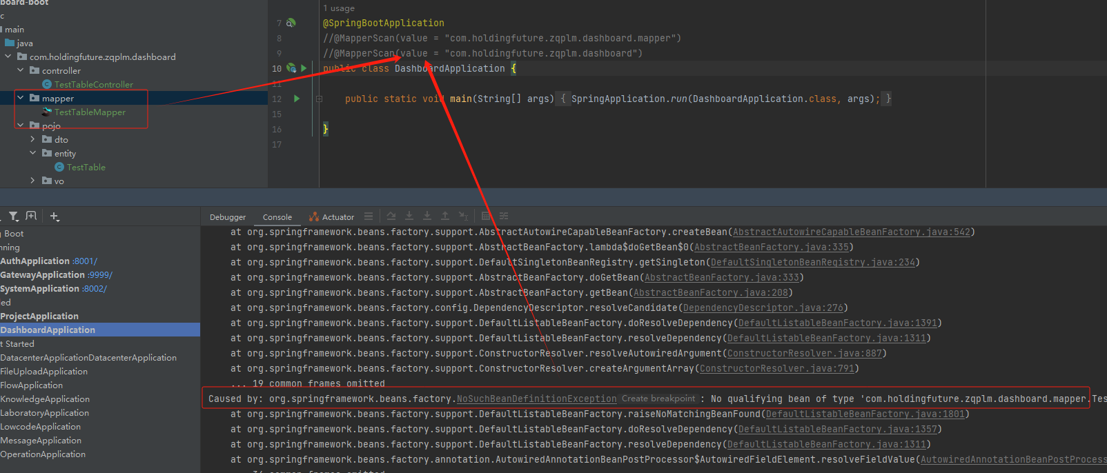Select FileUploadApplication service

[x=44, y=371]
